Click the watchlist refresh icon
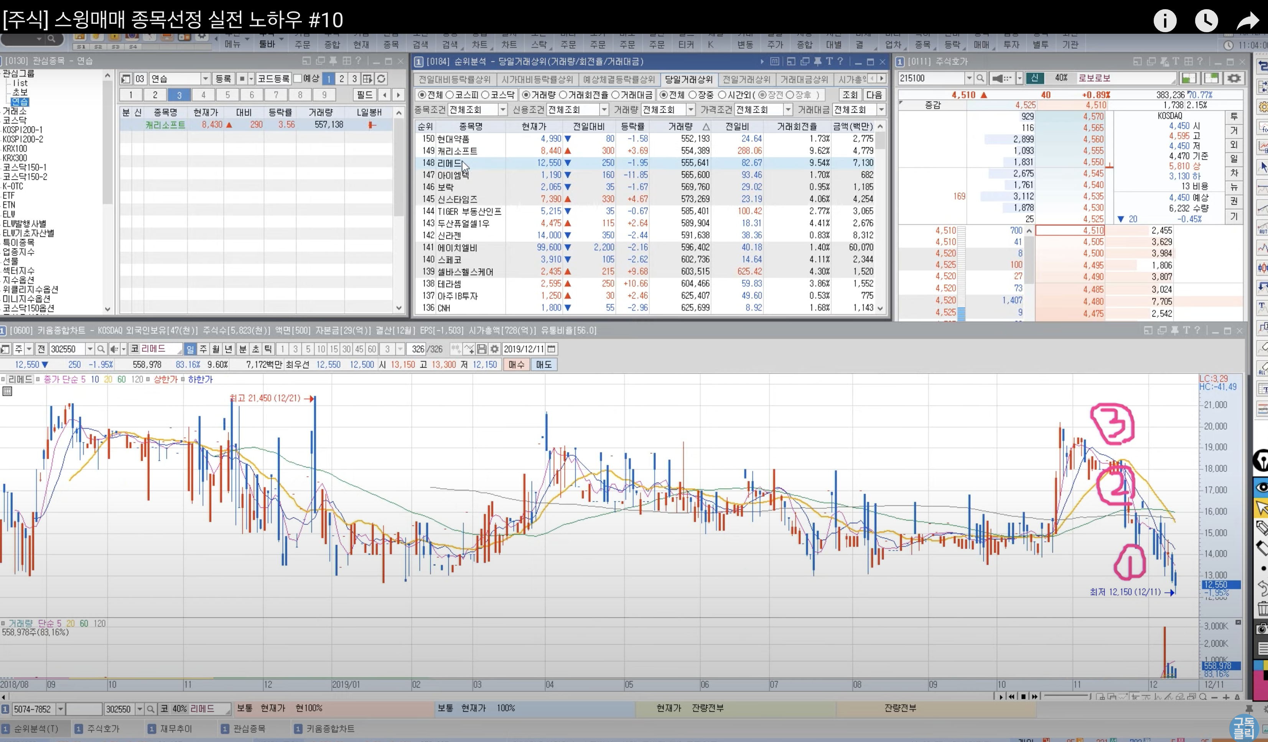The height and width of the screenshot is (742, 1268). tap(381, 79)
